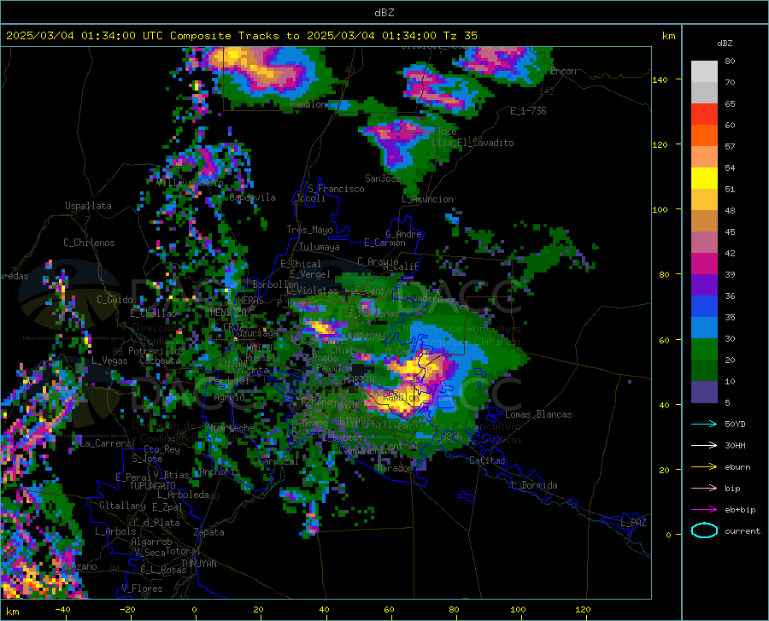The image size is (769, 621).
Task: Click the S_Francisco label
Action: [x=336, y=189]
